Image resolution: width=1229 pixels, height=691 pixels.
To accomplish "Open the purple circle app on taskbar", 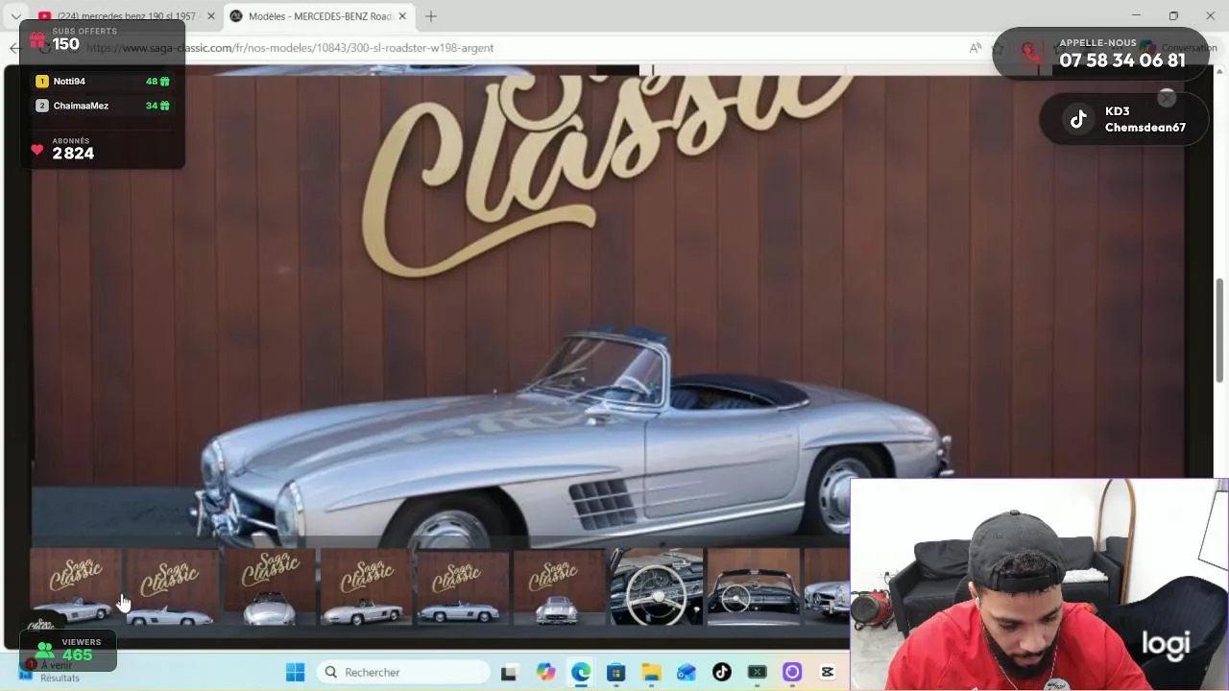I will pos(792,672).
